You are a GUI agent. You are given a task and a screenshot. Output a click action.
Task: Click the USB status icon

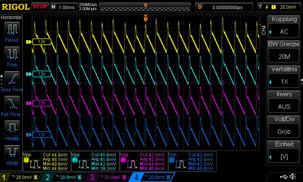tap(283, 177)
